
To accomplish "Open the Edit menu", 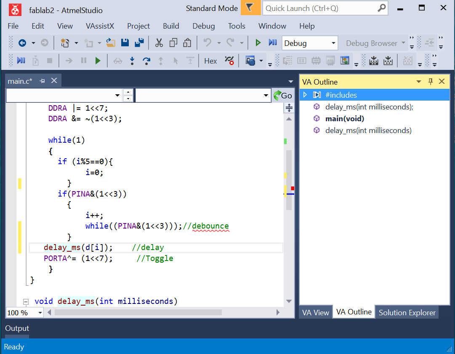I will 38,26.
